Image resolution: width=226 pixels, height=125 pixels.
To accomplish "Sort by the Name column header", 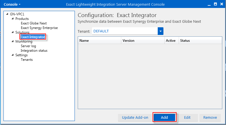I will pos(99,41).
